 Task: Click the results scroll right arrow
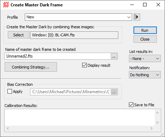[152, 128]
